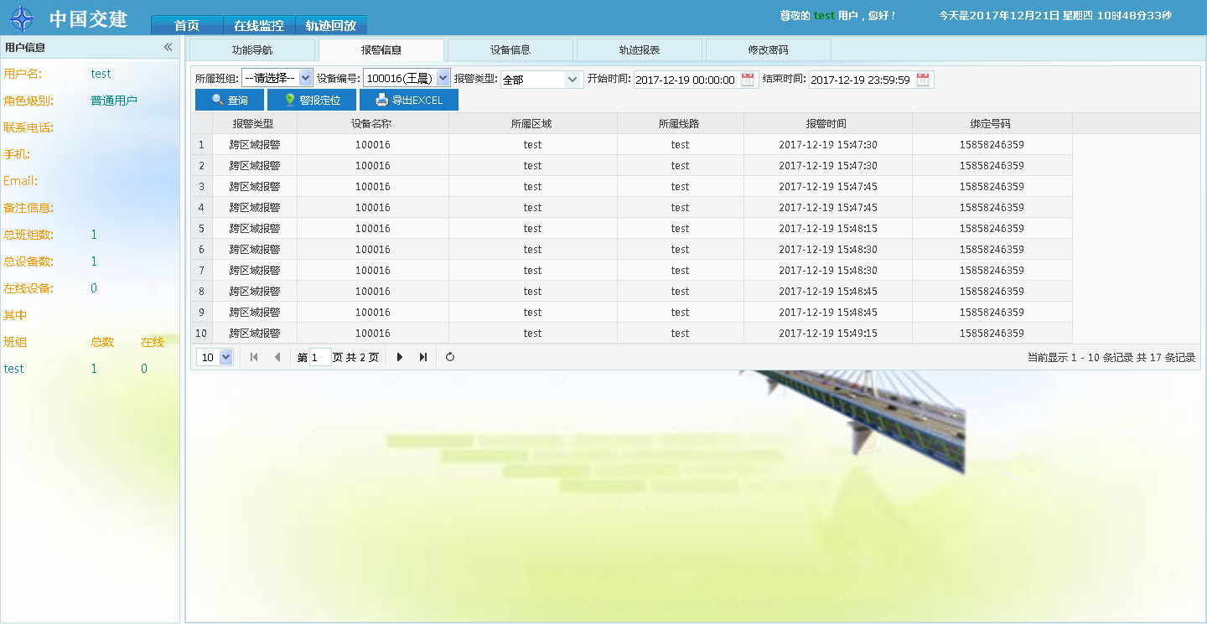Screen dimensions: 1207x626
Task: Switch to the 设备信息 tab
Action: click(x=510, y=49)
